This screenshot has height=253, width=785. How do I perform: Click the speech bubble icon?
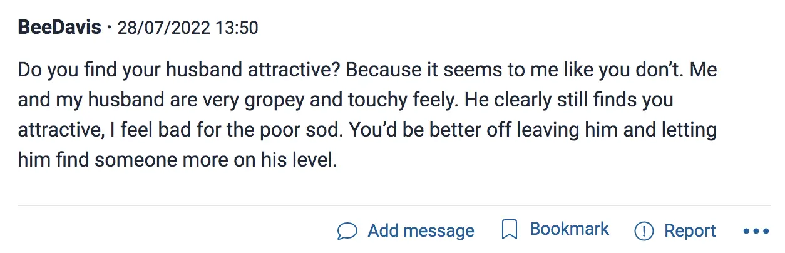click(x=347, y=231)
